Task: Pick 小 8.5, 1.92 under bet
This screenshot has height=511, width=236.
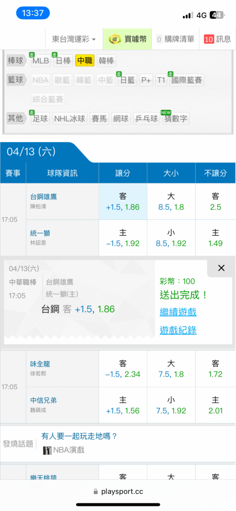Action: point(171,238)
